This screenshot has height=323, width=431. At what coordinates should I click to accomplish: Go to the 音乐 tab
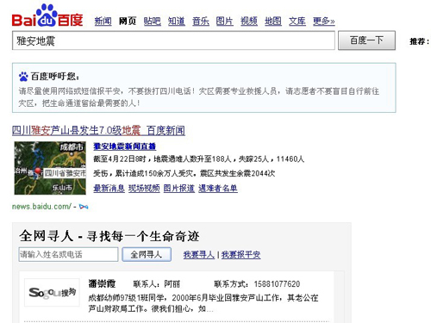pyautogui.click(x=201, y=21)
